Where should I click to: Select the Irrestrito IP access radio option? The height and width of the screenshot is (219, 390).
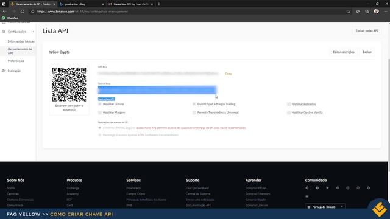(x=100, y=128)
